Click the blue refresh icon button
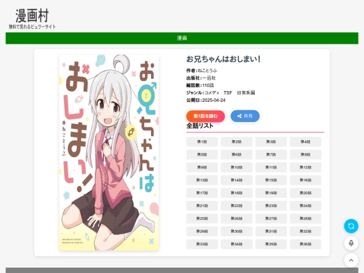This screenshot has height=273, width=364. click(x=351, y=226)
